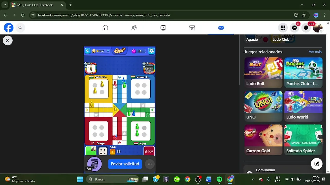This screenshot has height=185, width=330.
Task: Open the Facebook apps grid menu
Action: (283, 28)
